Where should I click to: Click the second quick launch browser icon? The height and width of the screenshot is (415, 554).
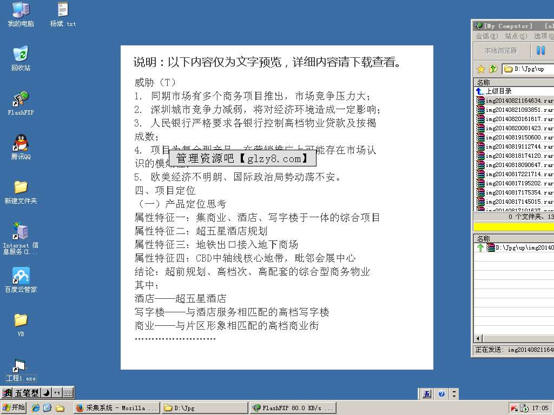click(48, 408)
